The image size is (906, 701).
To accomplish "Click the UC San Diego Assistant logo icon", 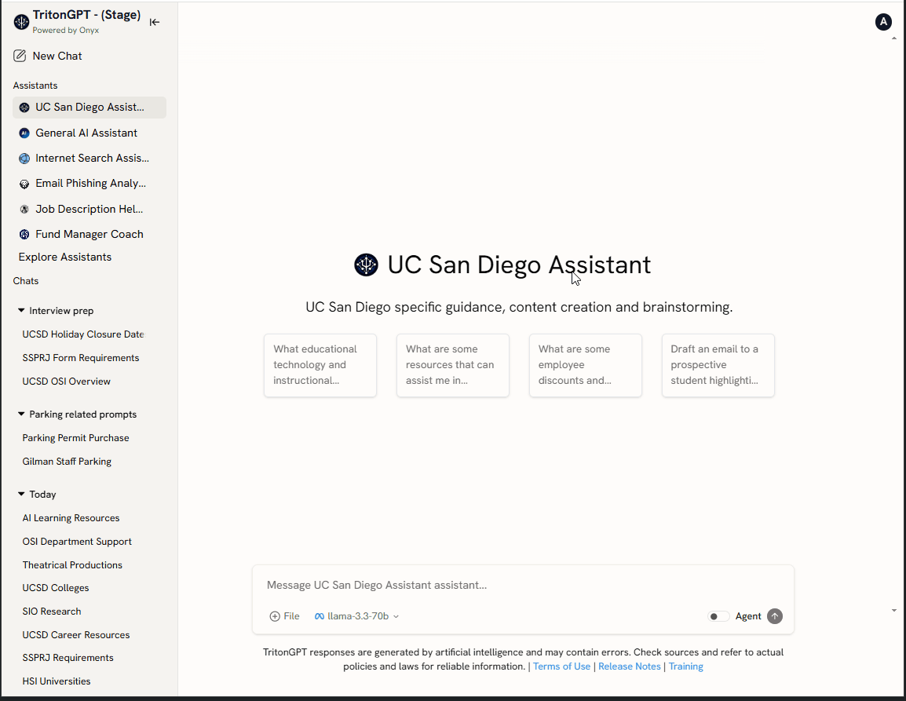I will click(x=366, y=265).
